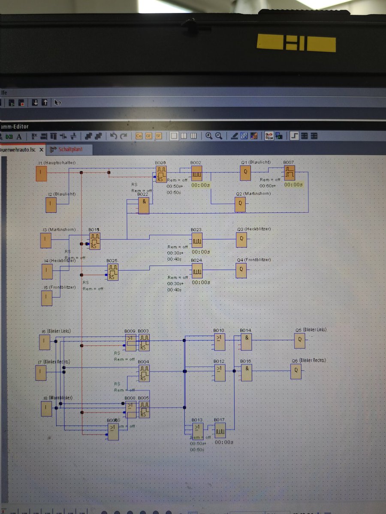Select the B014 AND gate block
Viewport: 386px width, 514px height.
[246, 341]
